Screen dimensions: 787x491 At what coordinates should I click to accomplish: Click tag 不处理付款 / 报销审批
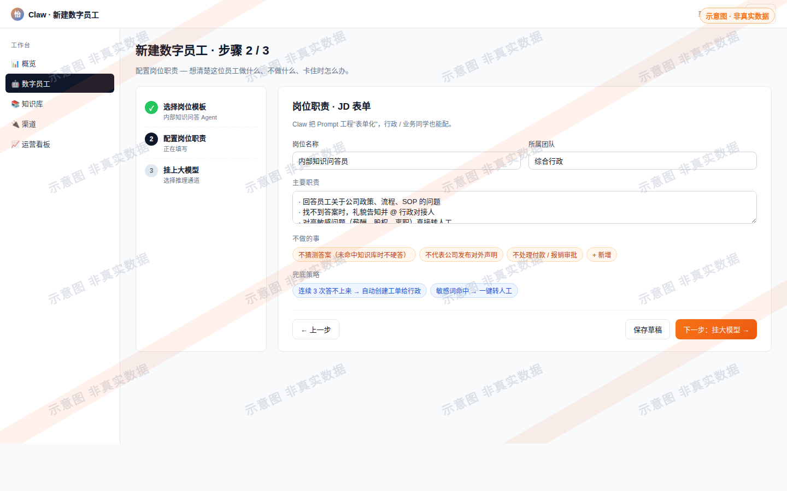[x=545, y=255]
